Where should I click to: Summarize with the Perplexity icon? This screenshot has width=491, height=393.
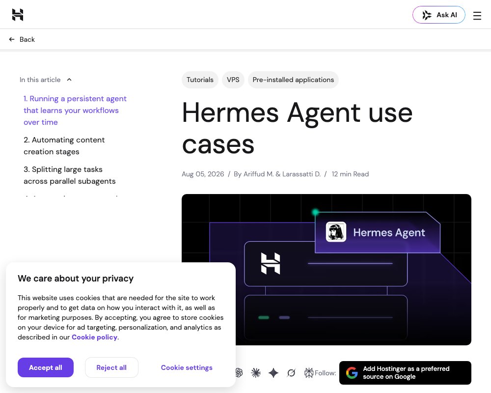click(x=309, y=373)
